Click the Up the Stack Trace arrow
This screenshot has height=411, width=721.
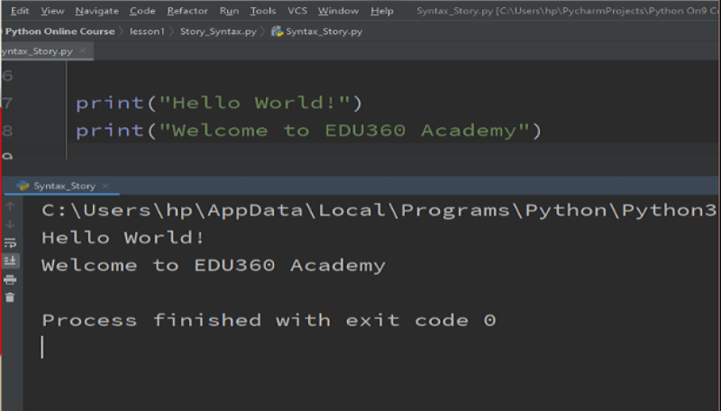[x=10, y=206]
